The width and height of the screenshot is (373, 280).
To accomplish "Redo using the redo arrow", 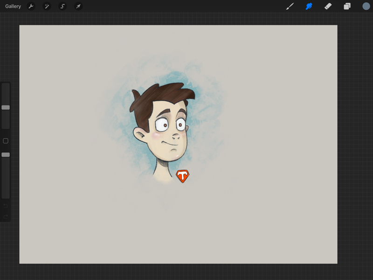I will [5, 217].
